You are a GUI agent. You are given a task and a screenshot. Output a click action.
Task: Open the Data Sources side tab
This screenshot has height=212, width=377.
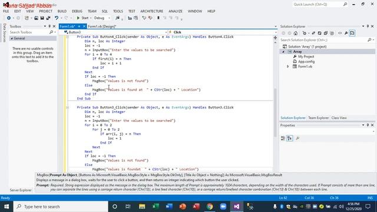[x=4, y=33]
